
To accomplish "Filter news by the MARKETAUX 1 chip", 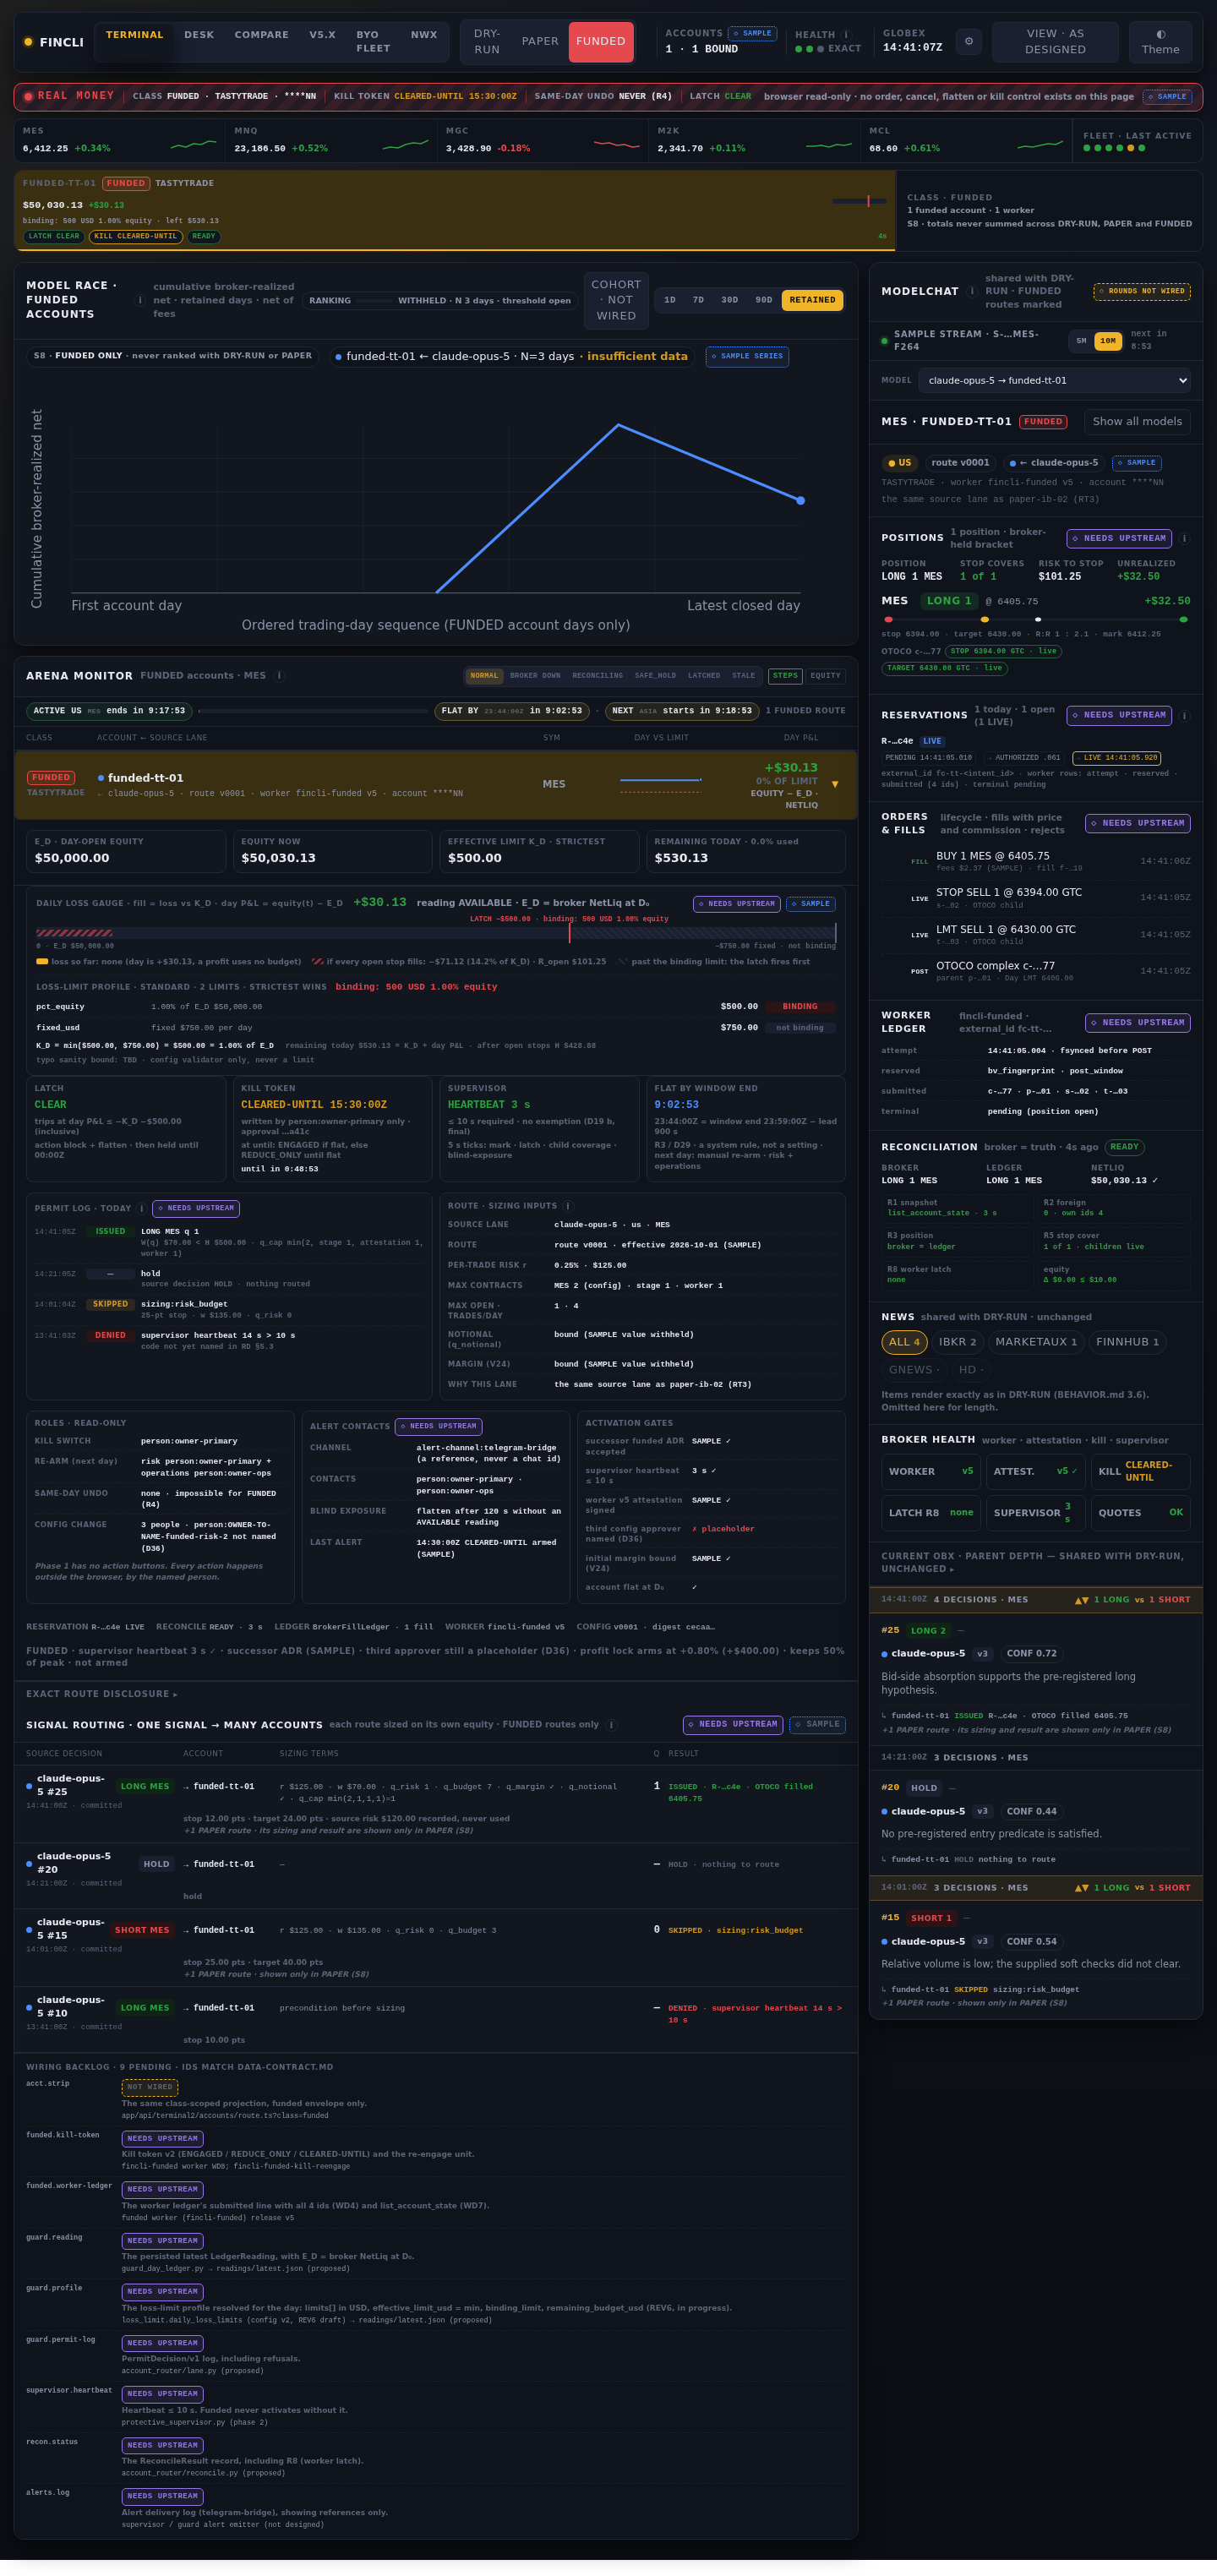I will [x=1036, y=1342].
